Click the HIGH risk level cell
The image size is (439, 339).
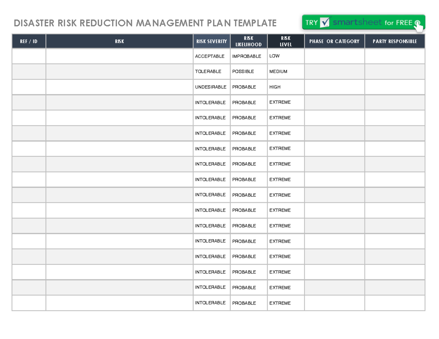286,87
